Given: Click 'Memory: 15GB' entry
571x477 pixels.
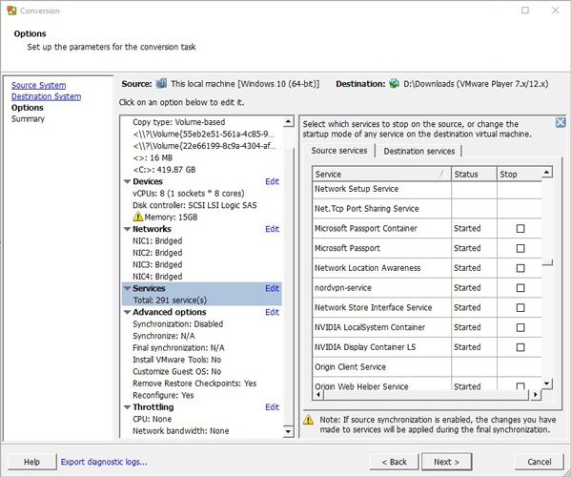Looking at the screenshot, I should (171, 218).
